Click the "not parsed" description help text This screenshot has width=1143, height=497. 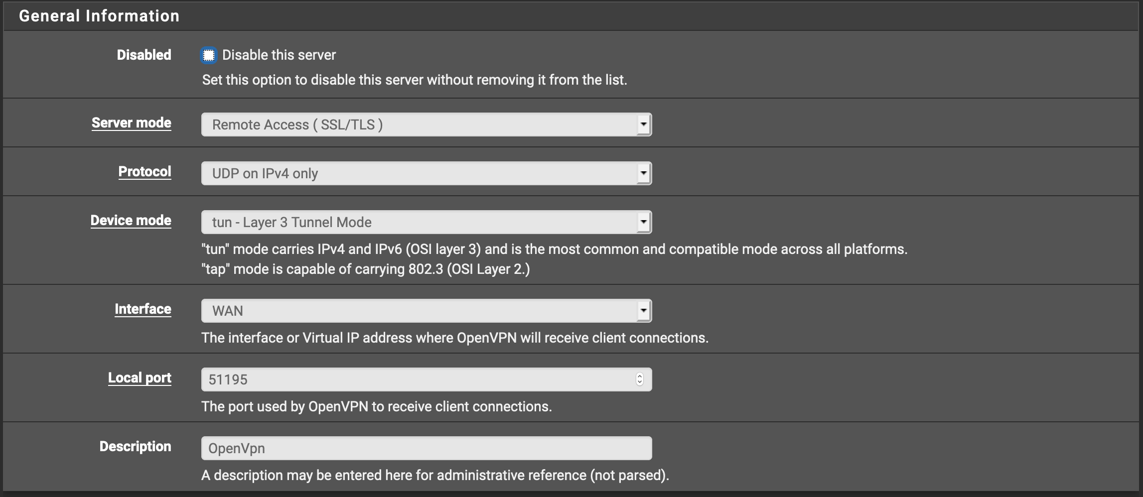[434, 476]
